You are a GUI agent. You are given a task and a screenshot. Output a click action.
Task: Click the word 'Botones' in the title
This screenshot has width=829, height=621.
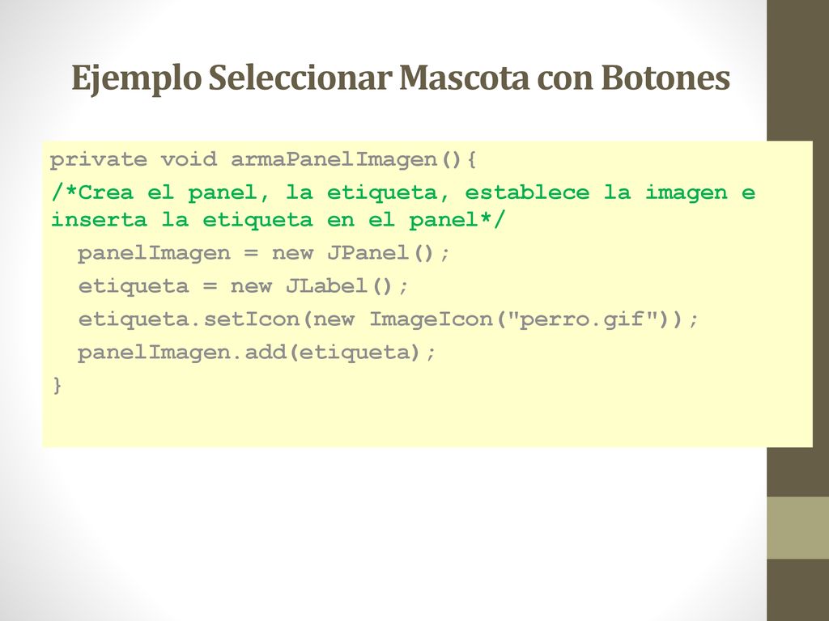pos(665,77)
